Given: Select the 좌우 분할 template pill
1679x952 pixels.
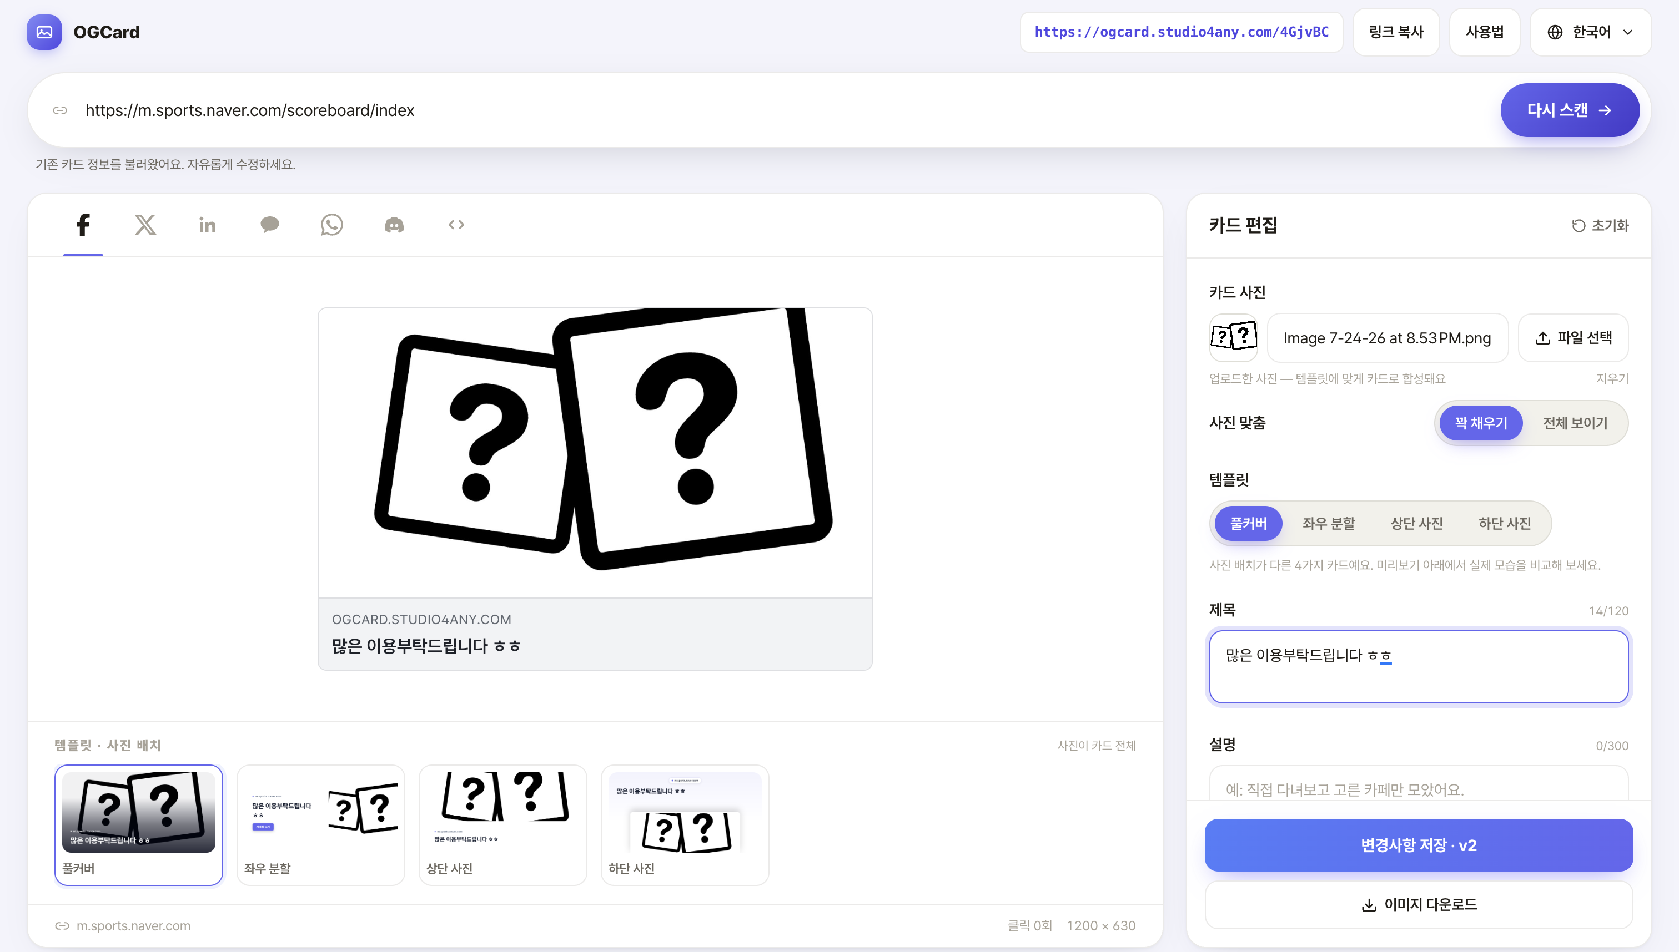Looking at the screenshot, I should [x=1328, y=523].
